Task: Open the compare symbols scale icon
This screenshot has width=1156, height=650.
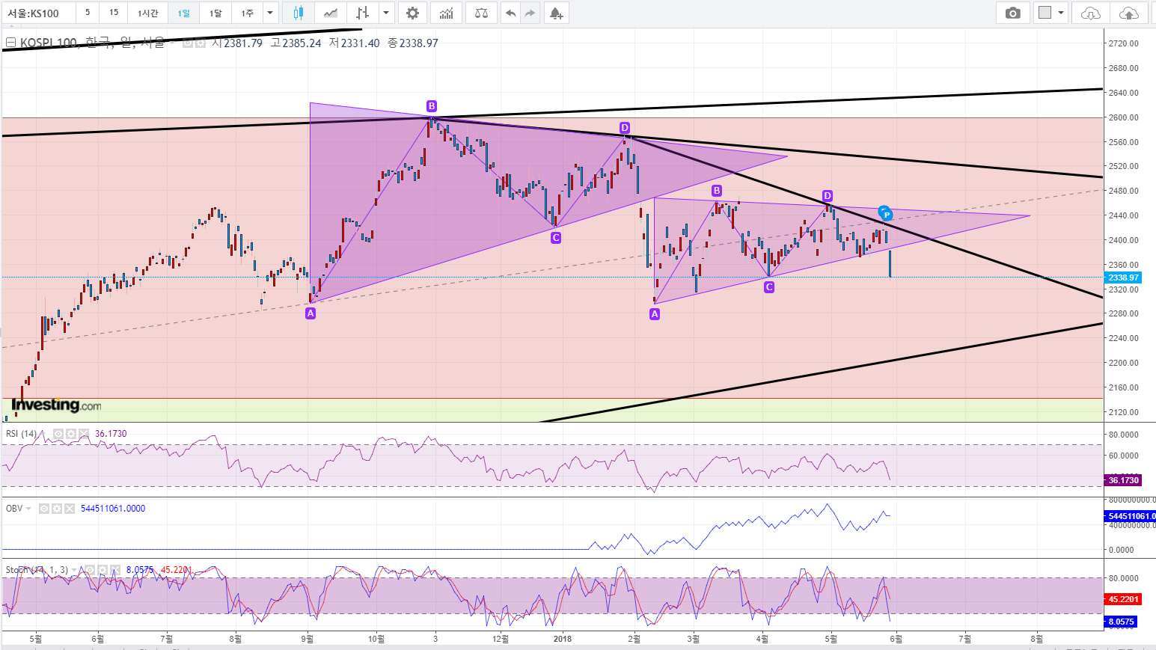Action: click(x=481, y=13)
